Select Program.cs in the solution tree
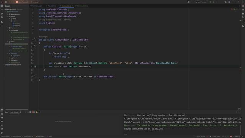 pos(13,60)
